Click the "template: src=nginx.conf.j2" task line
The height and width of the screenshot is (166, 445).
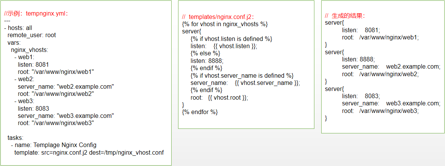(89, 152)
